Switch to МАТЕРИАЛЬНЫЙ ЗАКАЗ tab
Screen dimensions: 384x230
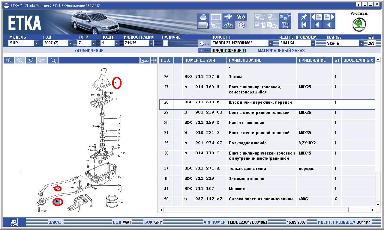click(x=281, y=51)
